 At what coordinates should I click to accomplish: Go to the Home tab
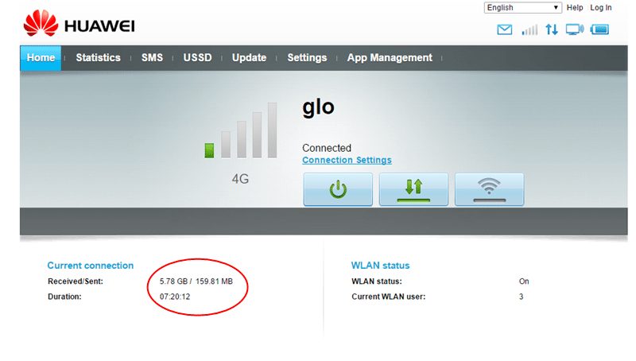coord(41,58)
